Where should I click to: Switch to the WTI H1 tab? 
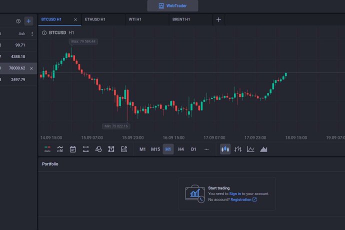click(x=147, y=19)
